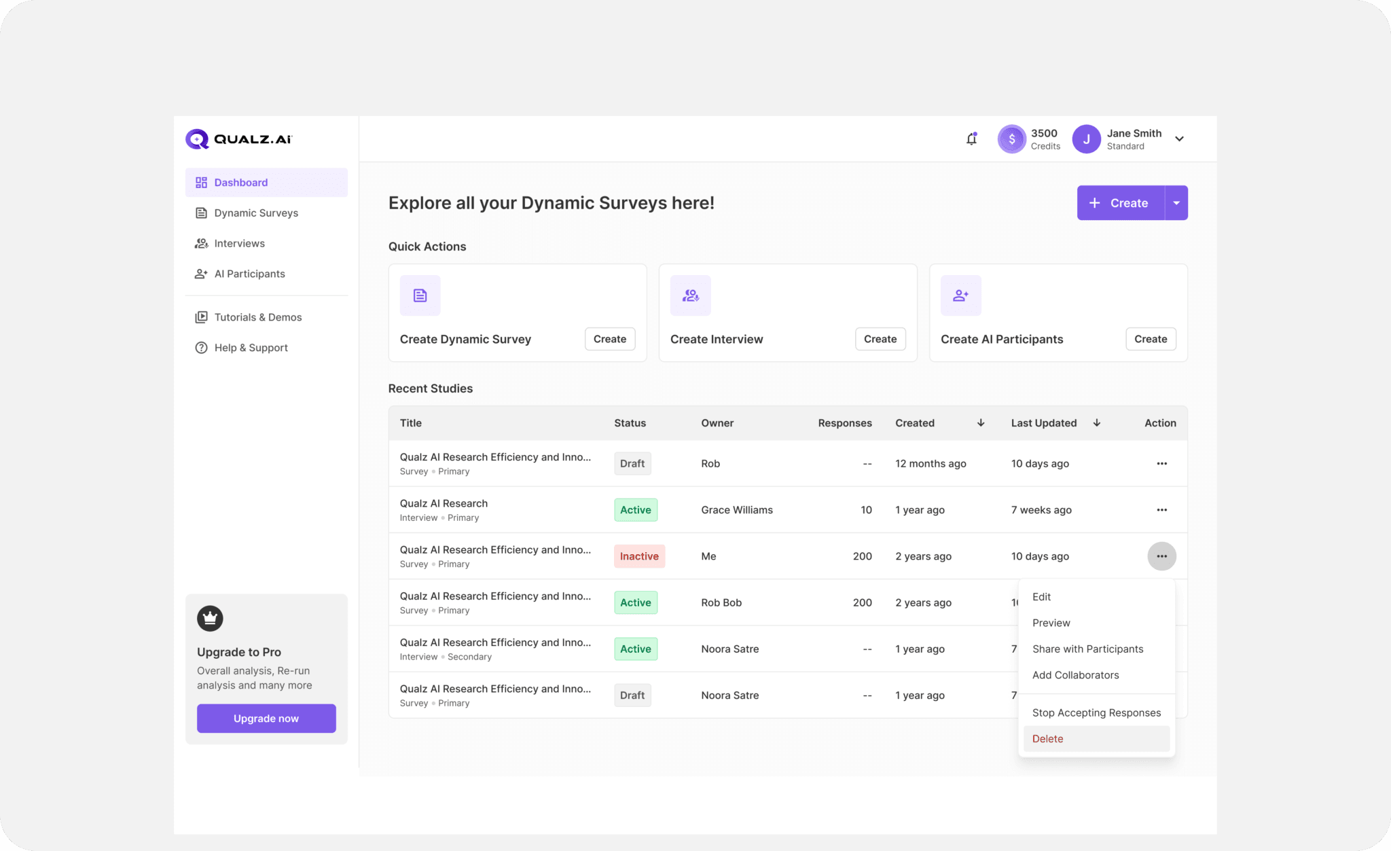Click the Upgrade now button
1391x851 pixels.
(266, 718)
